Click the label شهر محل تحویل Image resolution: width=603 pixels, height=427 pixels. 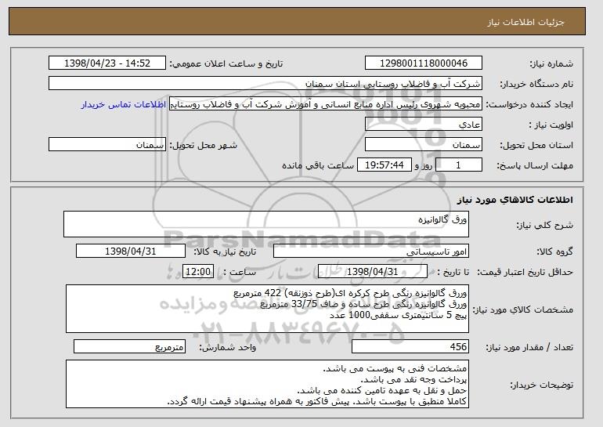(204, 145)
